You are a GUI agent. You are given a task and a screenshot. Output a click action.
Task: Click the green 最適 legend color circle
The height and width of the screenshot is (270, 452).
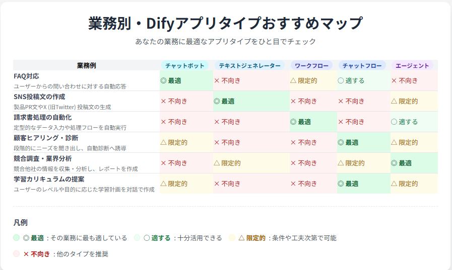17,238
